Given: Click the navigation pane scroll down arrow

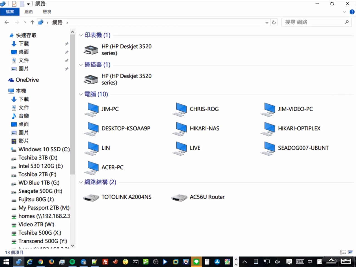Looking at the screenshot, I should point(73,246).
